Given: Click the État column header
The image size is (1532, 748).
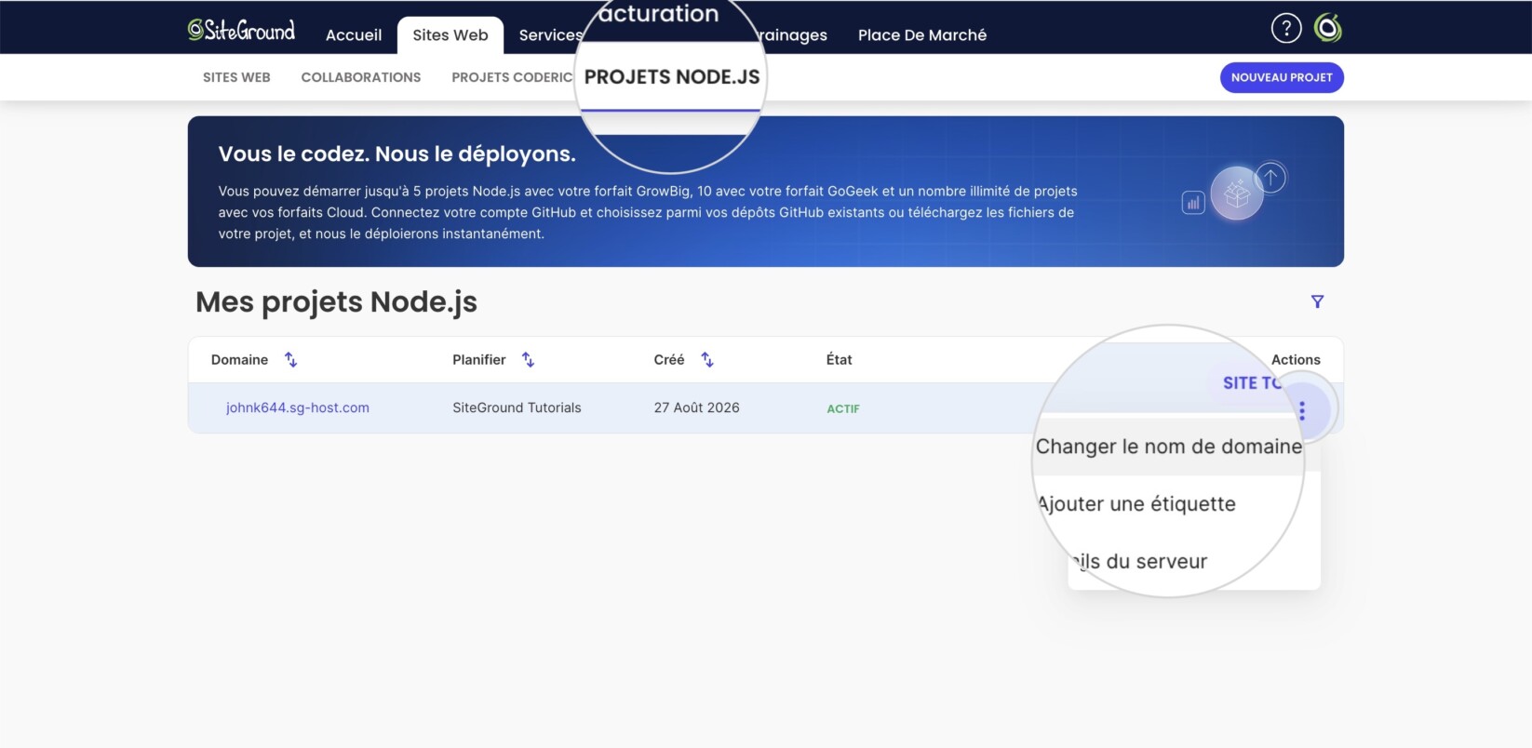Looking at the screenshot, I should click(x=839, y=360).
